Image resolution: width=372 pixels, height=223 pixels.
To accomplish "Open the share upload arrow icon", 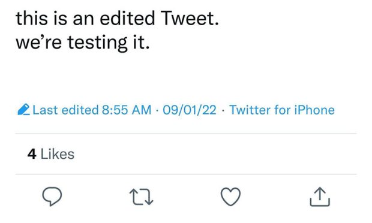I will click(320, 197).
